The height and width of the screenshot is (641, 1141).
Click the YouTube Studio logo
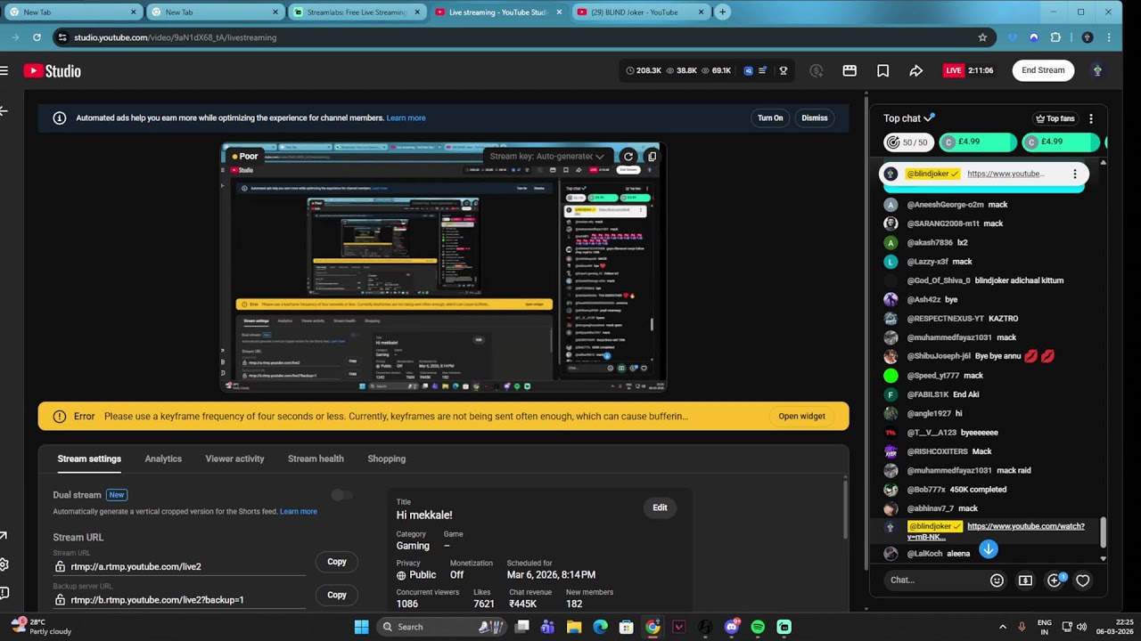tap(52, 71)
